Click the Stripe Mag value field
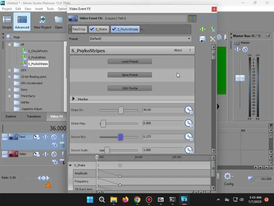 pyautogui.click(x=163, y=123)
